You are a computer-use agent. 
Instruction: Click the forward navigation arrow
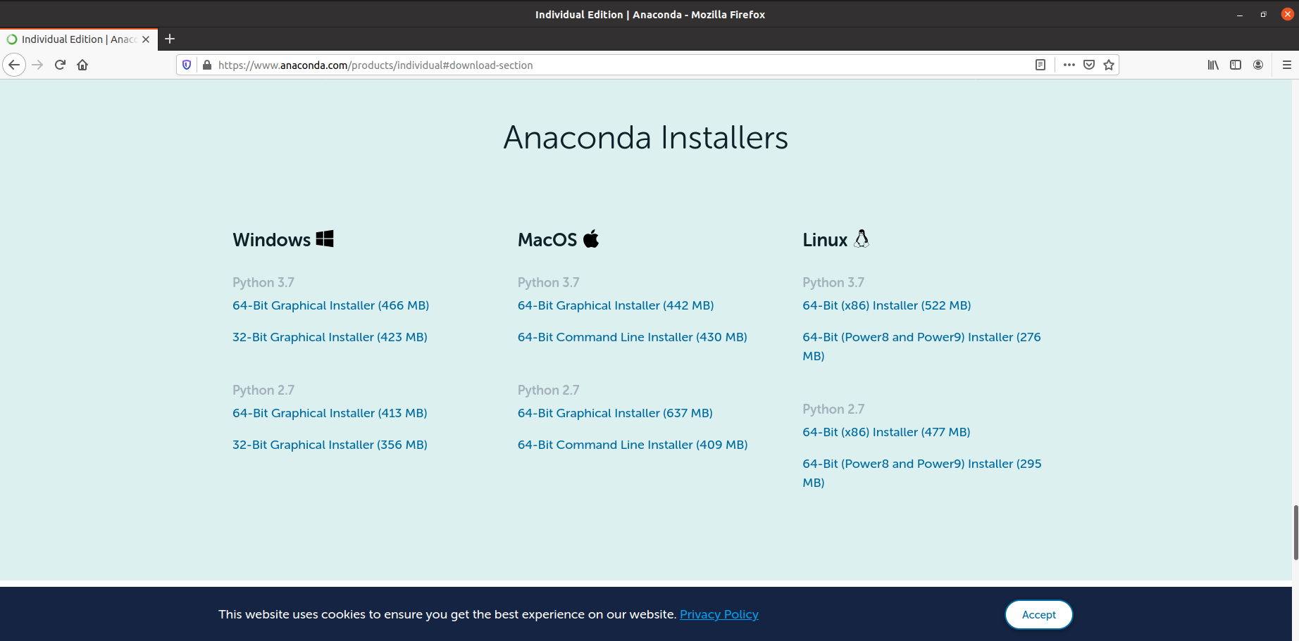coord(38,65)
